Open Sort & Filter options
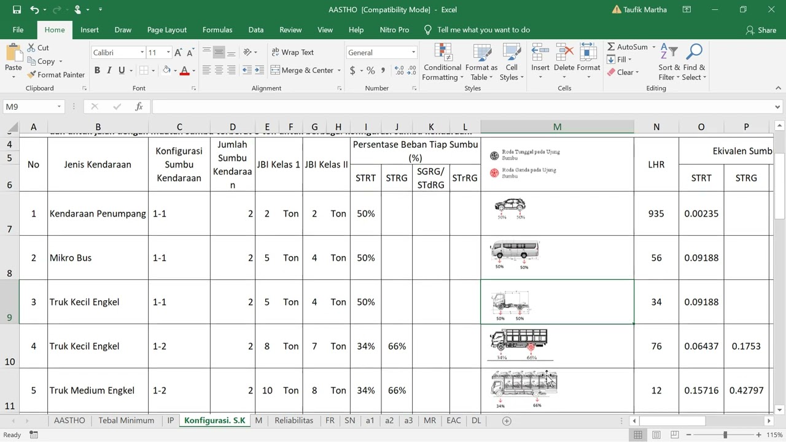786x442 pixels. click(x=669, y=62)
